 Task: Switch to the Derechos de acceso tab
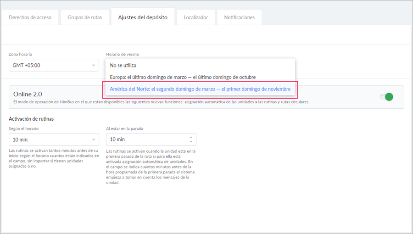click(30, 17)
